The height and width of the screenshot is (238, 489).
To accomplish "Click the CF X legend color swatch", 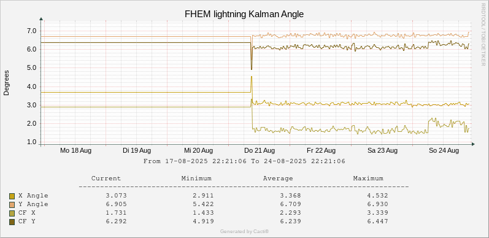I will point(12,213).
